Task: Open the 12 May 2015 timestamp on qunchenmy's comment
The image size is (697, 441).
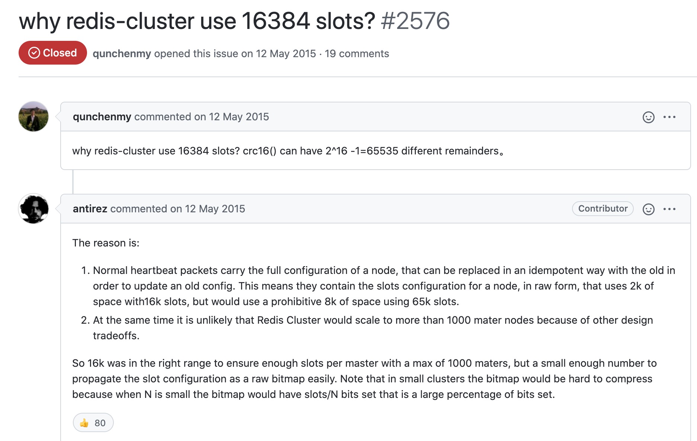Action: [239, 117]
